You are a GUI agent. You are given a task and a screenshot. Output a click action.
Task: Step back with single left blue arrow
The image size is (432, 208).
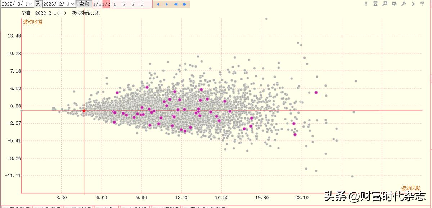158,4
